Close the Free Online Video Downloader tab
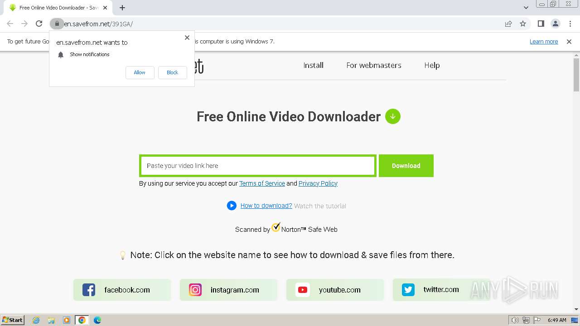580x326 pixels. pyautogui.click(x=105, y=8)
